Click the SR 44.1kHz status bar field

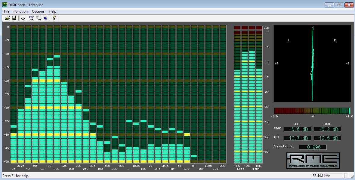point(328,176)
